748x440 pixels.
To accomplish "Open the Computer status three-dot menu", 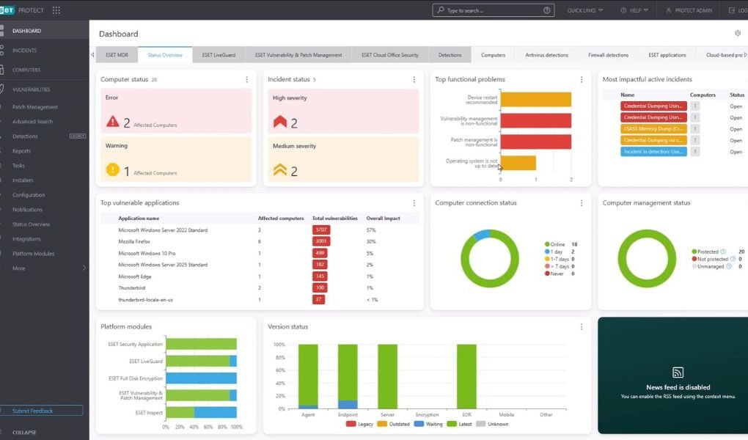I will pos(246,79).
